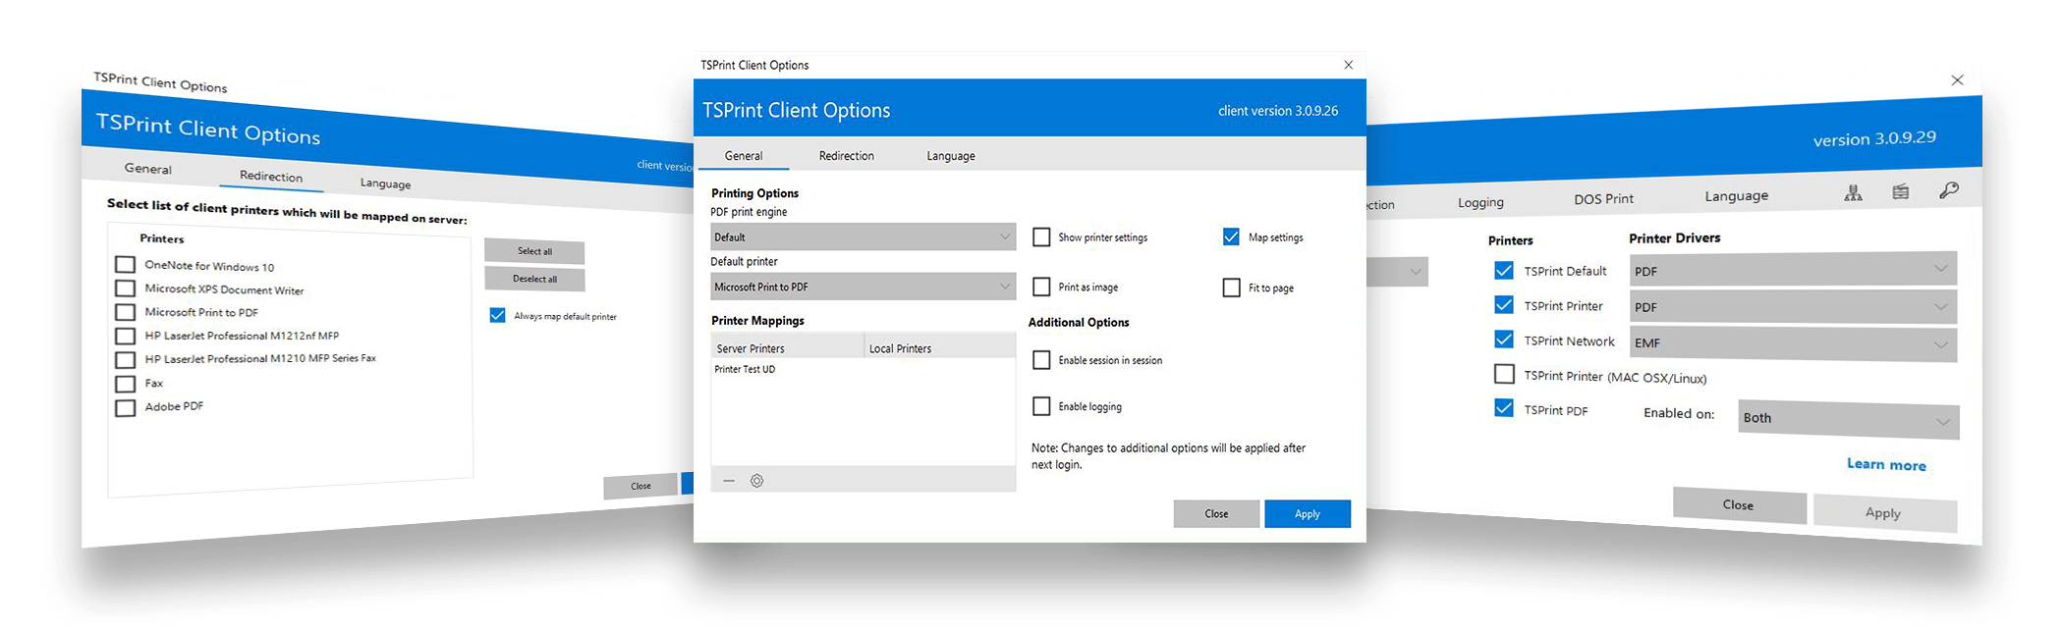Open the Enabled on Both dropdown
Viewport: 2063px width, 629px height.
tap(1849, 419)
